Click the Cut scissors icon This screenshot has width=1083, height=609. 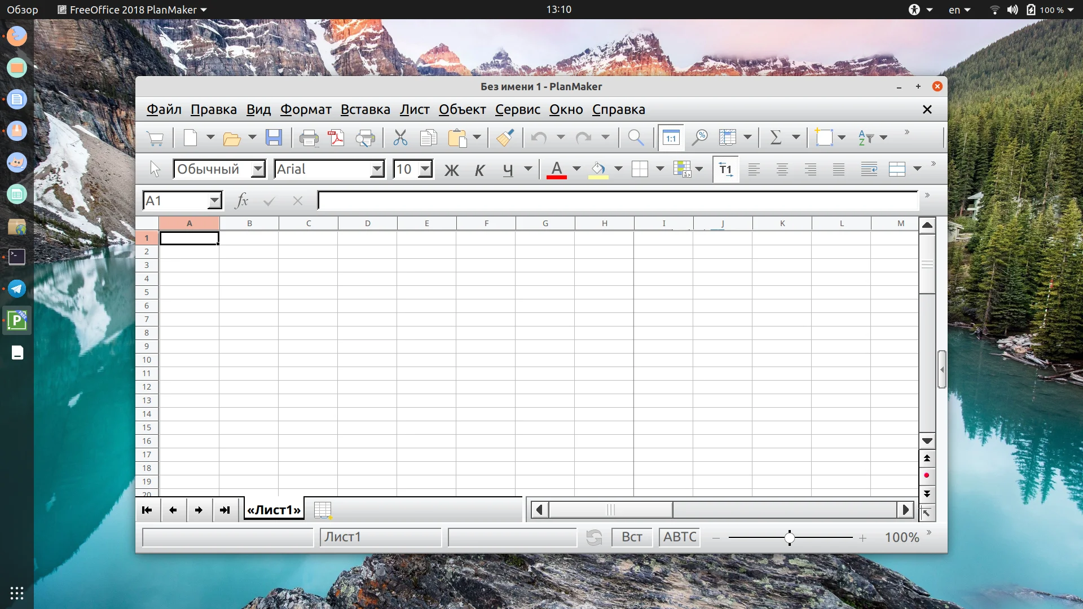(400, 138)
